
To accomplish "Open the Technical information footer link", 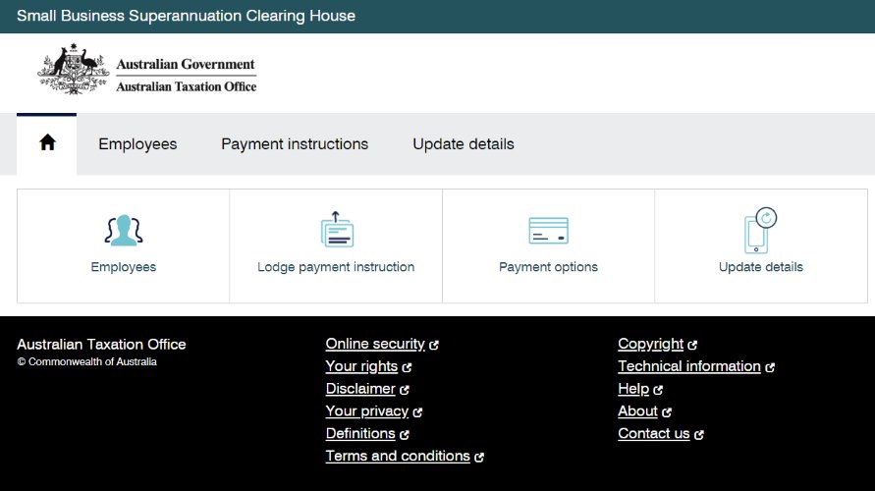I will [689, 366].
